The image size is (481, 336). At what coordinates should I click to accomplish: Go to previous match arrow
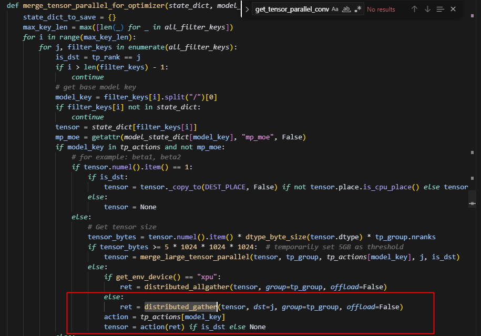(x=414, y=9)
